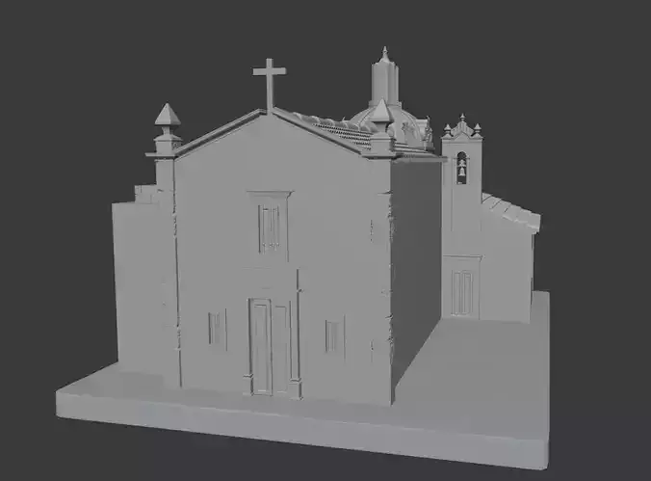This screenshot has height=481, width=651.
Task: Select the dome lantern spire on the roof
Action: 385,77
